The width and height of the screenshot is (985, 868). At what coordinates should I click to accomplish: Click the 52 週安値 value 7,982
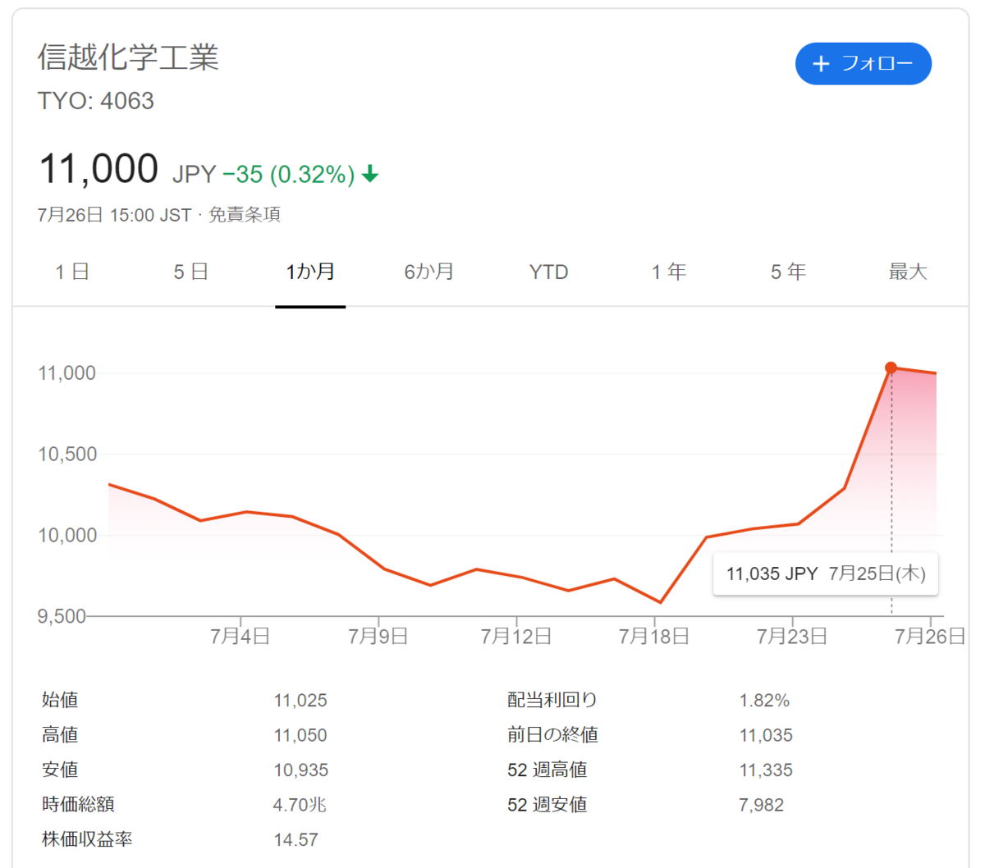(x=761, y=805)
